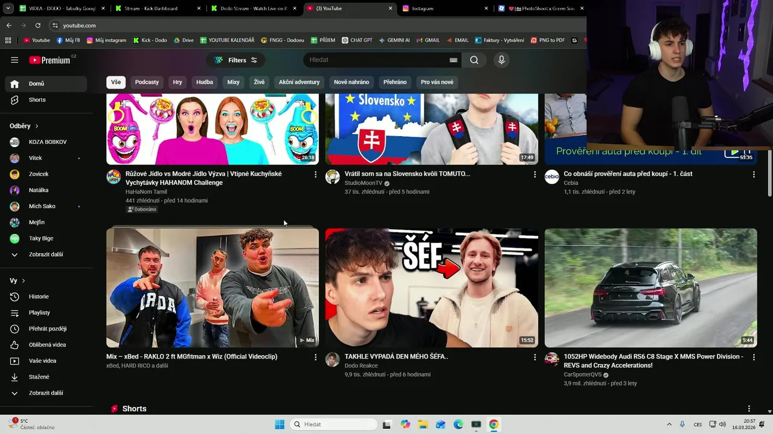773x434 pixels.
Task: Open the YouTube hamburger guide menu
Action: pos(14,60)
